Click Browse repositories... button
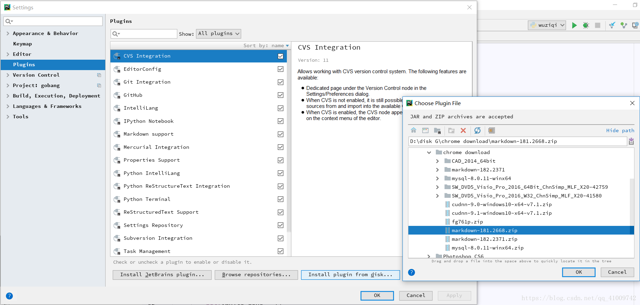The width and height of the screenshot is (640, 305). click(x=256, y=275)
